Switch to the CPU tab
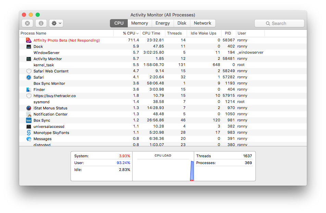Viewport: 326px width, 213px height. coord(119,23)
